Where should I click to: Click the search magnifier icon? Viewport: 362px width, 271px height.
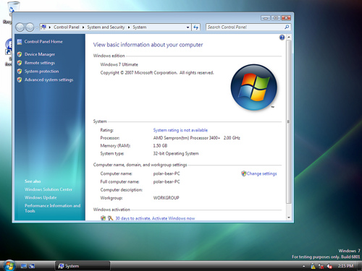pos(287,27)
